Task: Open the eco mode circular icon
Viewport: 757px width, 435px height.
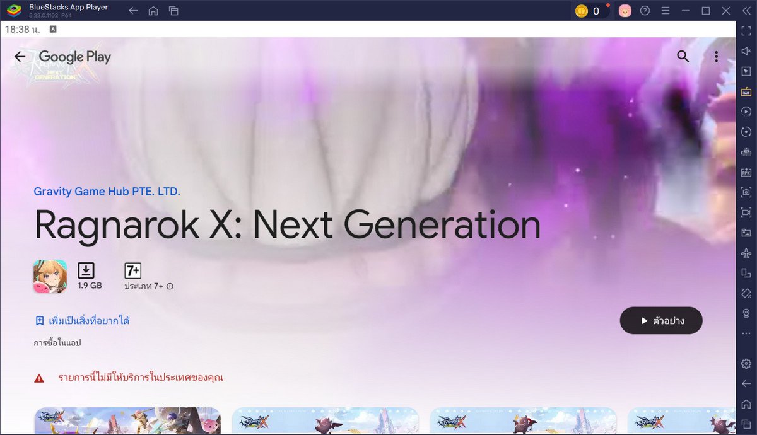Action: click(x=746, y=132)
